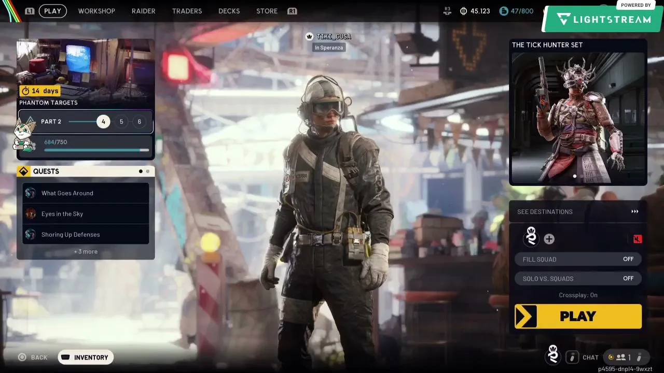The image size is (664, 373).
Task: Click THE TICK HUNTER SET title
Action: pos(547,45)
